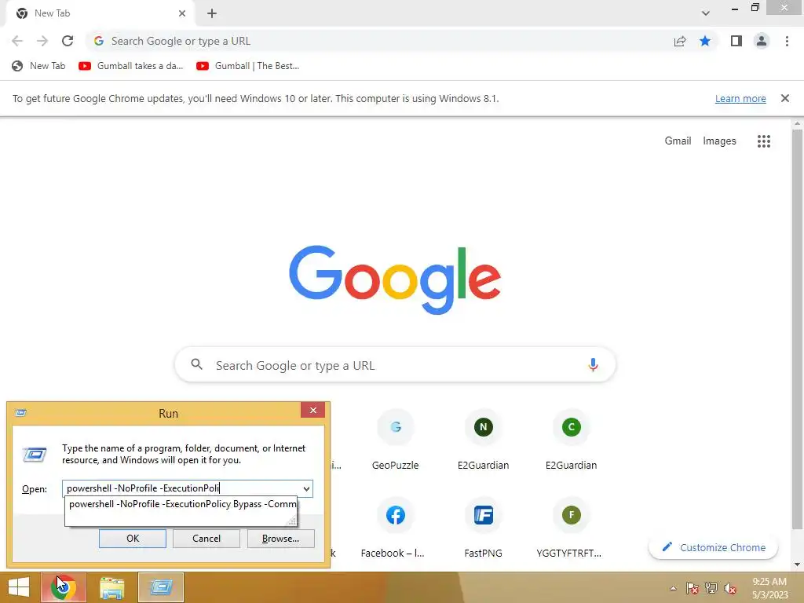Click Cancel in the Run dialog
Viewport: 804px width, 603px height.
click(206, 539)
